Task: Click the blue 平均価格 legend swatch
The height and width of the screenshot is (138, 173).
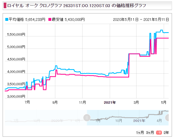Action: point(7,20)
